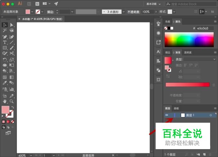This screenshot has height=157, width=218.
Task: Select the Direct Selection arrow tool
Action: pyautogui.click(x=12, y=25)
